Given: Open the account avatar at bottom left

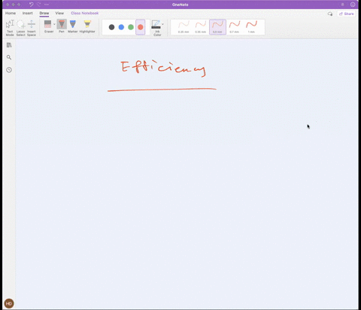Looking at the screenshot, I should pos(9,303).
